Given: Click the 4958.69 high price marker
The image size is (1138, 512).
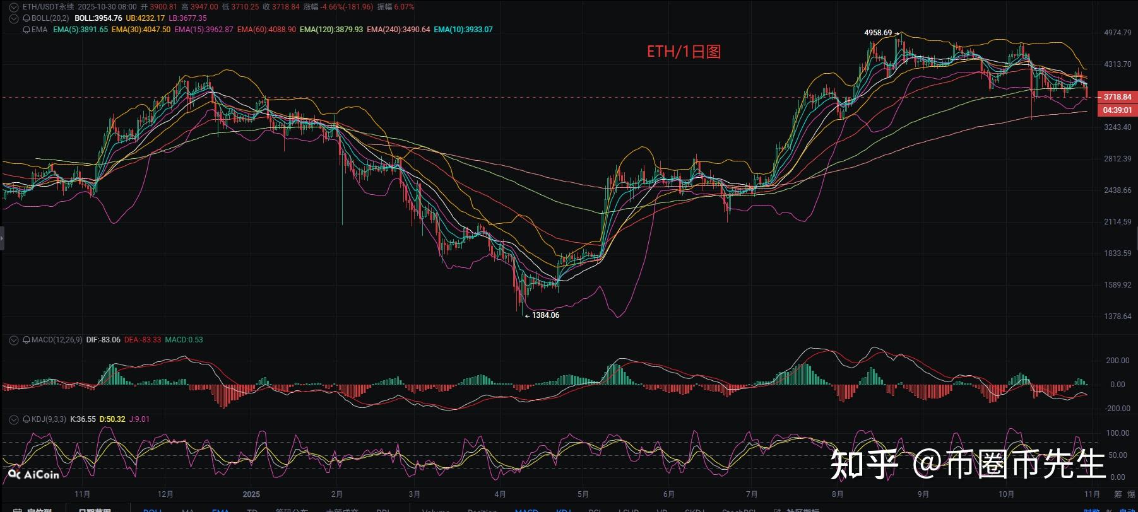Looking at the screenshot, I should point(878,33).
